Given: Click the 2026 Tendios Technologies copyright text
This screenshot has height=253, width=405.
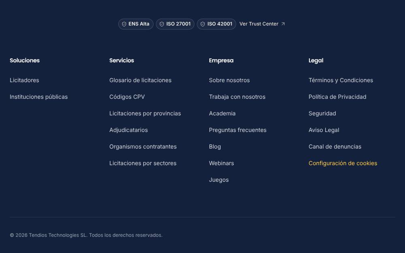Looking at the screenshot, I should pos(86,235).
